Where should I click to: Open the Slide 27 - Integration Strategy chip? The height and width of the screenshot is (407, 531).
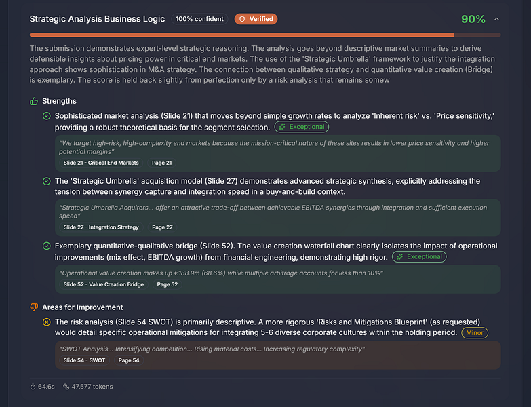[101, 227]
